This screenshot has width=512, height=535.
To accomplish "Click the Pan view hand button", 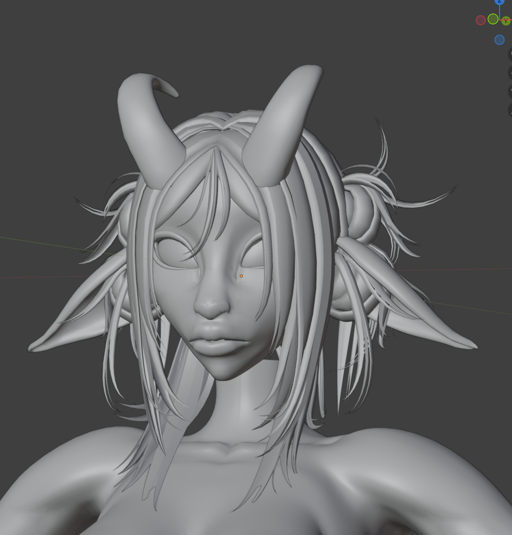I will 510,73.
